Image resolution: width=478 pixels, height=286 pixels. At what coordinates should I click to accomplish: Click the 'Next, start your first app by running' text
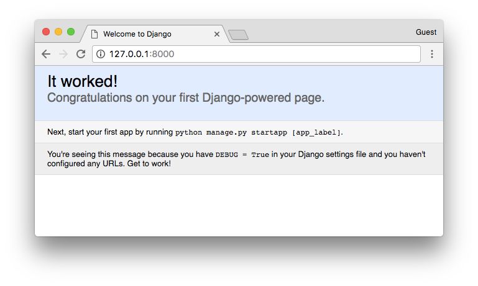click(110, 132)
